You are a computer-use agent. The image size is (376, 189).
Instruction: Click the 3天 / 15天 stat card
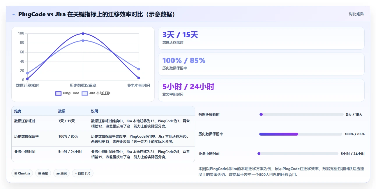pyautogui.click(x=261, y=38)
